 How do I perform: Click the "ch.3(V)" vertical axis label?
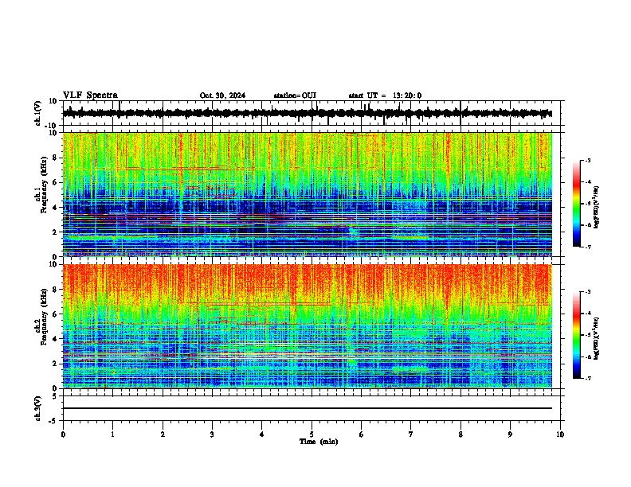point(38,408)
